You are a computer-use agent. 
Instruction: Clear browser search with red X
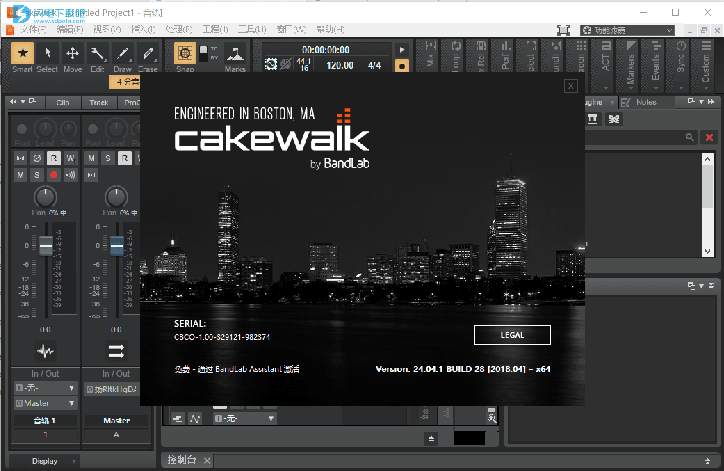click(x=709, y=138)
